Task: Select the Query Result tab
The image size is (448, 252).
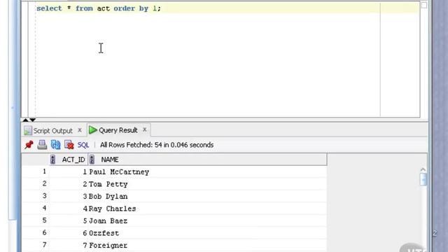Action: click(118, 130)
